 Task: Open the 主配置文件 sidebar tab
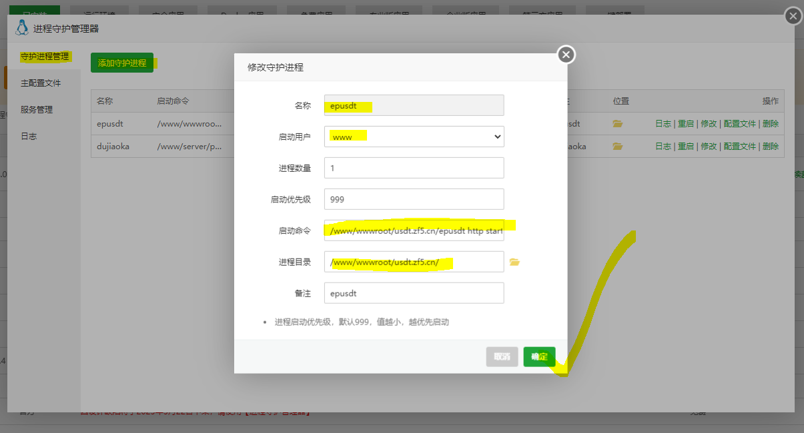pyautogui.click(x=41, y=83)
